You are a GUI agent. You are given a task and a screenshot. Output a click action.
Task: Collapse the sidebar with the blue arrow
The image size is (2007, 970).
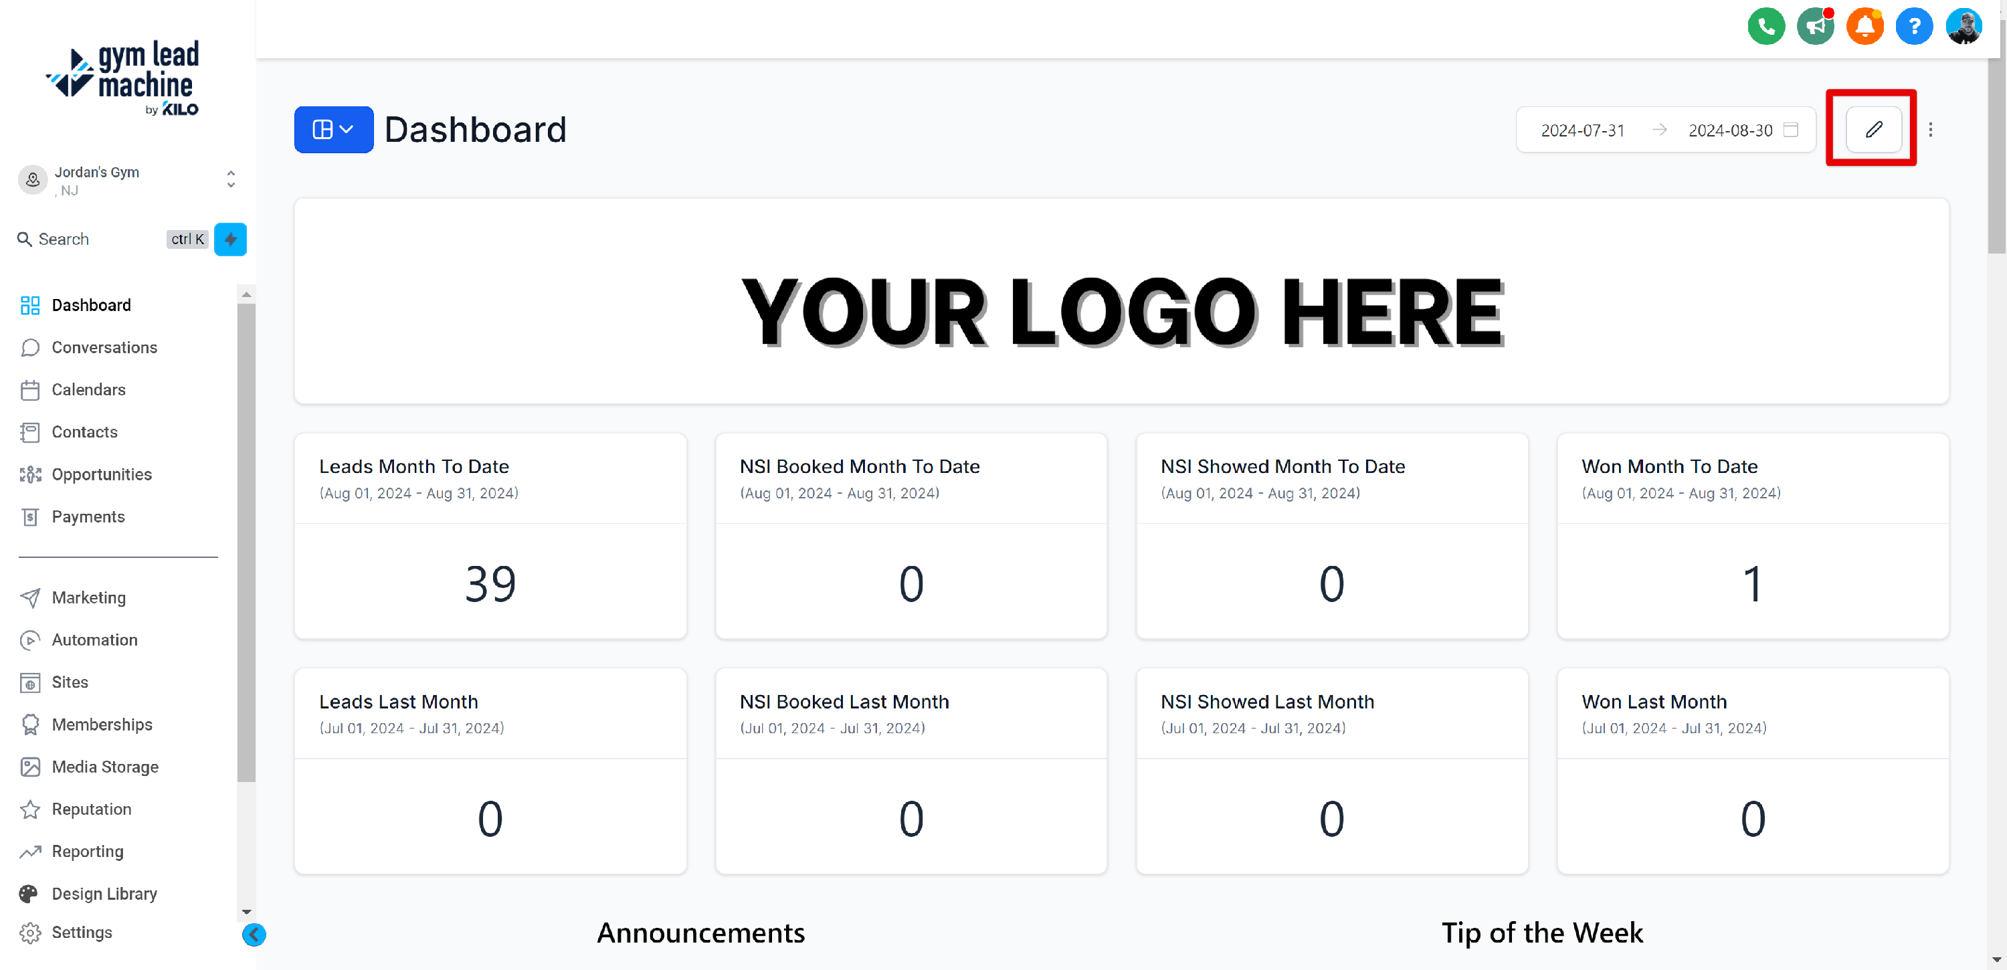tap(254, 934)
